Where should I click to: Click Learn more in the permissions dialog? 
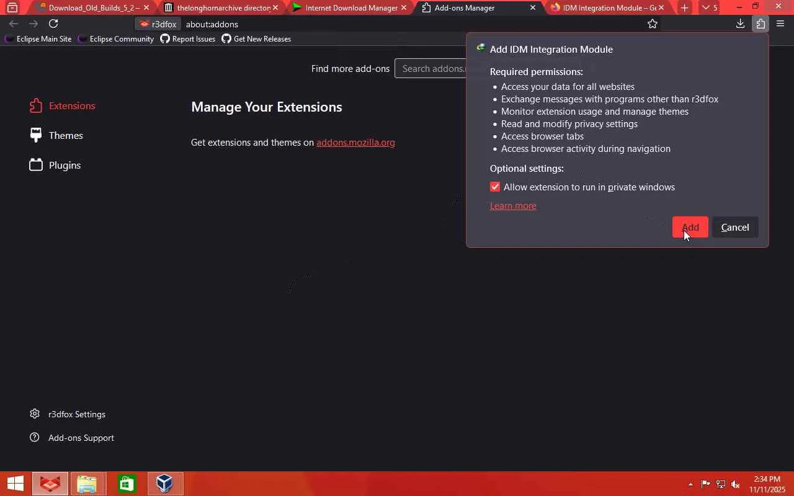pos(513,206)
